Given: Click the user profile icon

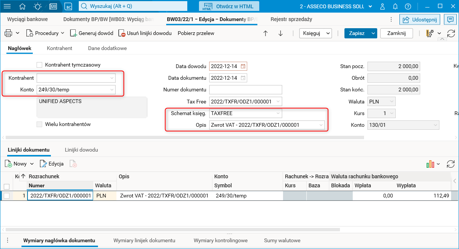Looking at the screenshot, I should pyautogui.click(x=382, y=6).
